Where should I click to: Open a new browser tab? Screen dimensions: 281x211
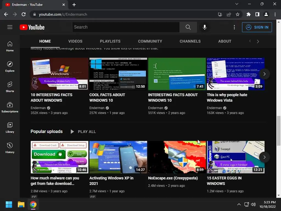(74, 5)
